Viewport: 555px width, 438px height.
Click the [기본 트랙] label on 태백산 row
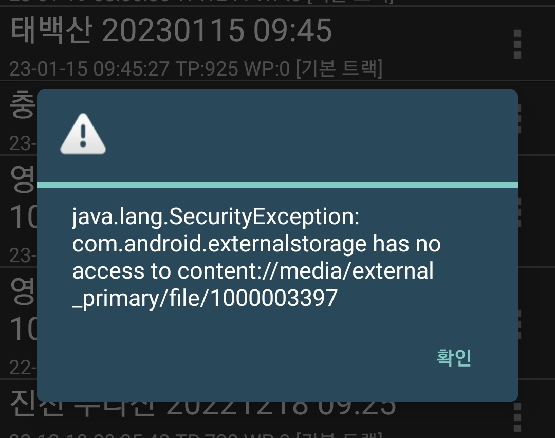339,68
